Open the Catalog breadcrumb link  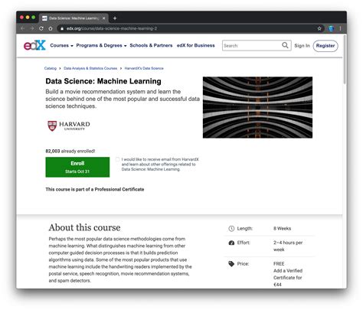(x=51, y=68)
